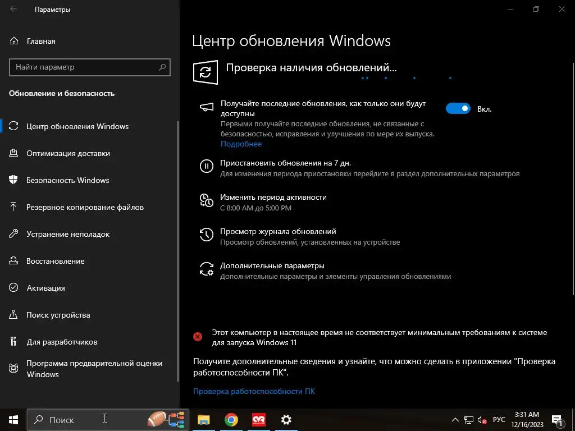Turn off the get latest updates toggle
Viewport: 575px width, 431px height.
[x=458, y=108]
